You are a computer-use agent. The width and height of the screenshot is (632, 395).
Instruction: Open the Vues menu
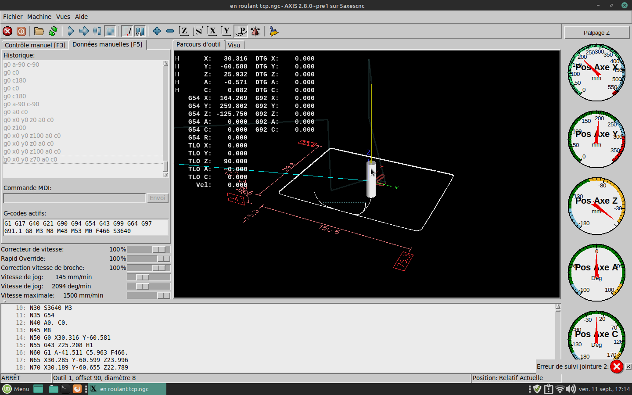point(63,17)
